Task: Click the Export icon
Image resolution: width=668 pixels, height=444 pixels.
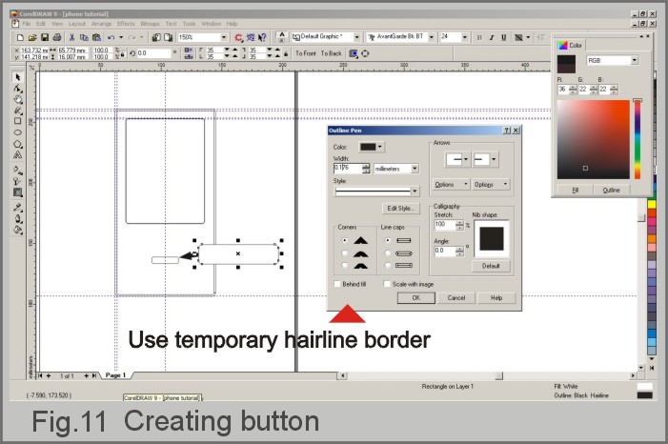Action: pos(169,37)
